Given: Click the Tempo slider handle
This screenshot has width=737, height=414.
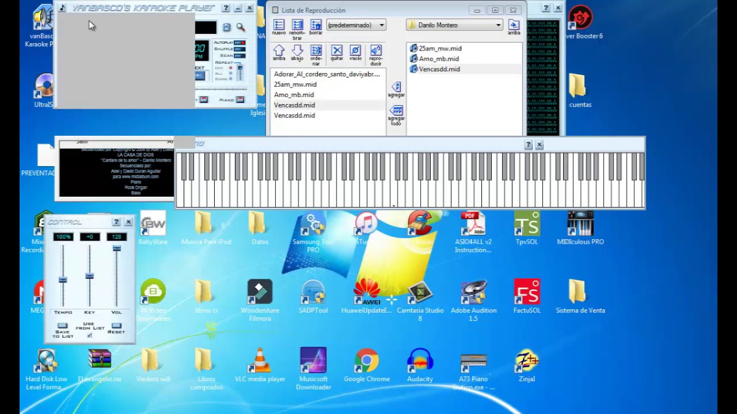Looking at the screenshot, I should tap(63, 280).
